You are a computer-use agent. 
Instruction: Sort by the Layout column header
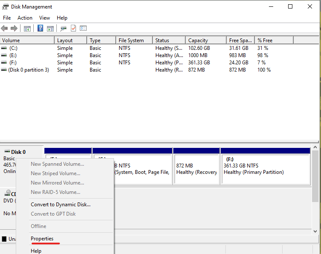click(x=70, y=40)
